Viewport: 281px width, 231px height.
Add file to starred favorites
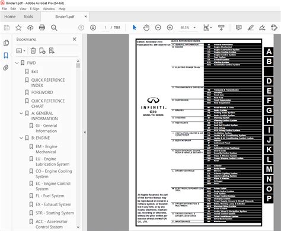18,28
